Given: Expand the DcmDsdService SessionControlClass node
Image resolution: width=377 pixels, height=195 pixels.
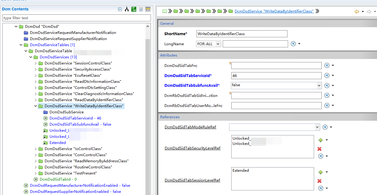Looking at the screenshot, I should click(x=36, y=63).
